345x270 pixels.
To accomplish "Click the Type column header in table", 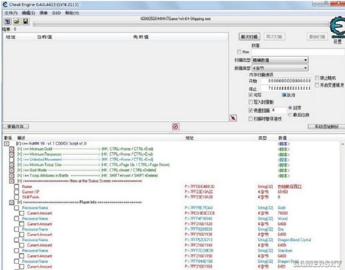I will (262, 138).
